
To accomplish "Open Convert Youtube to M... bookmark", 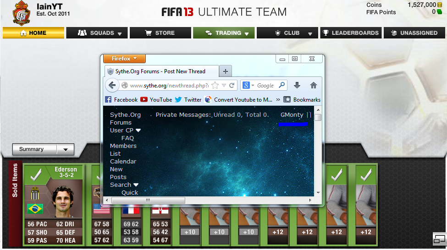I will pos(238,100).
